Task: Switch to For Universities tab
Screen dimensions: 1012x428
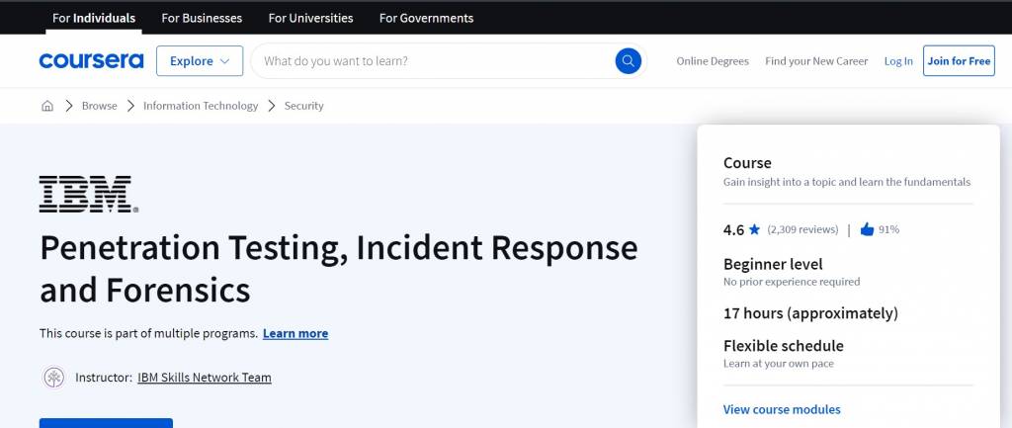Action: tap(310, 18)
